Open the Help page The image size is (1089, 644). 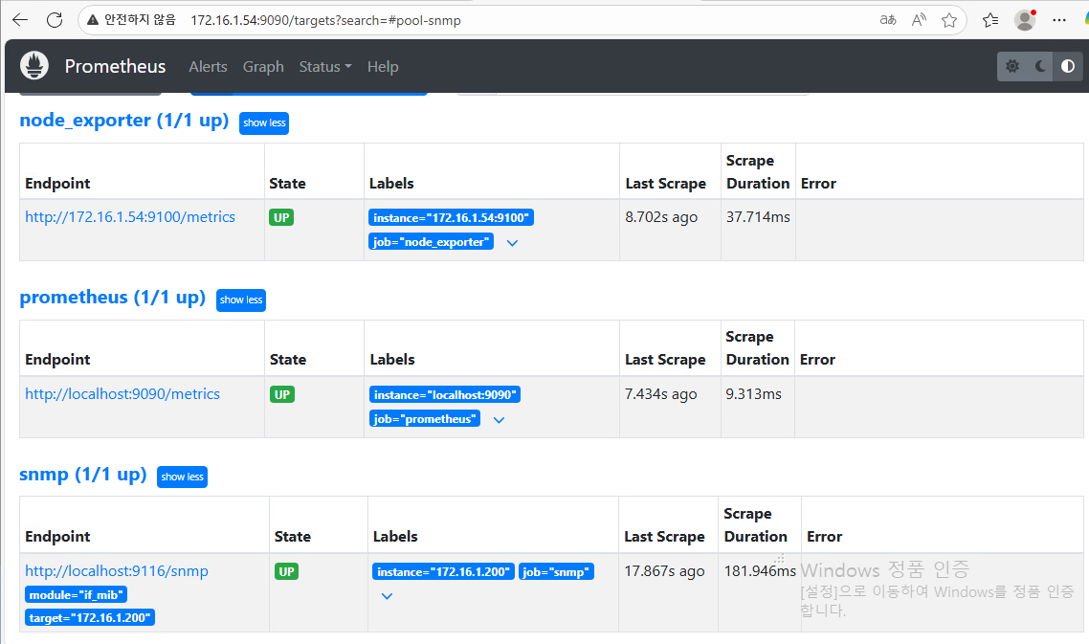[x=383, y=67]
